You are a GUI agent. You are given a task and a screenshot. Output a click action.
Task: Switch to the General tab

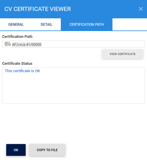(x=16, y=25)
